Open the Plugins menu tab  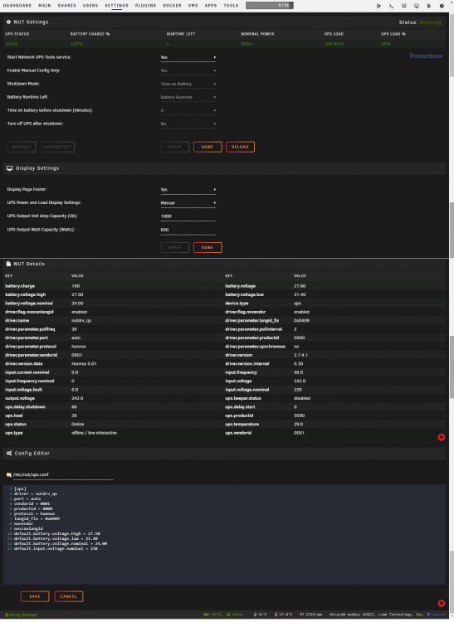(145, 6)
